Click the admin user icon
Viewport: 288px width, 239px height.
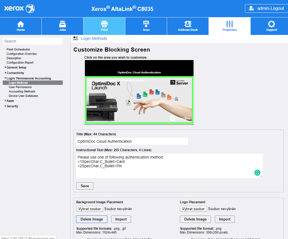pyautogui.click(x=251, y=8)
